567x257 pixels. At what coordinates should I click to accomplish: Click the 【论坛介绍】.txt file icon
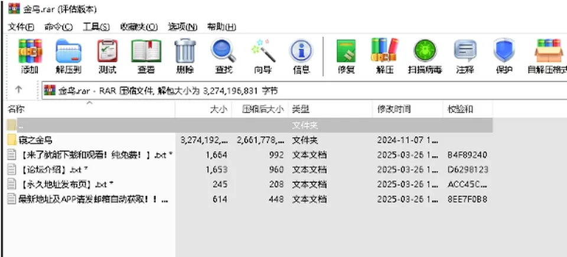[12, 169]
